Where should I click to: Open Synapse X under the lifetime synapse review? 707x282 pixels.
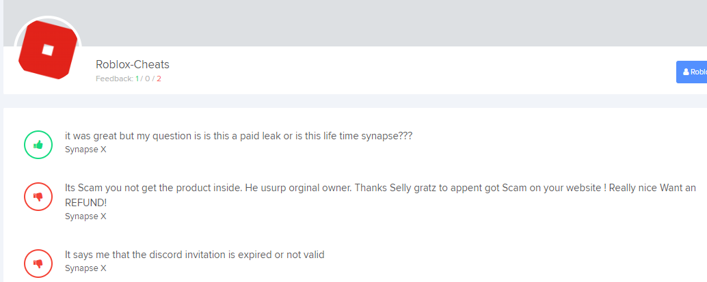click(85, 149)
